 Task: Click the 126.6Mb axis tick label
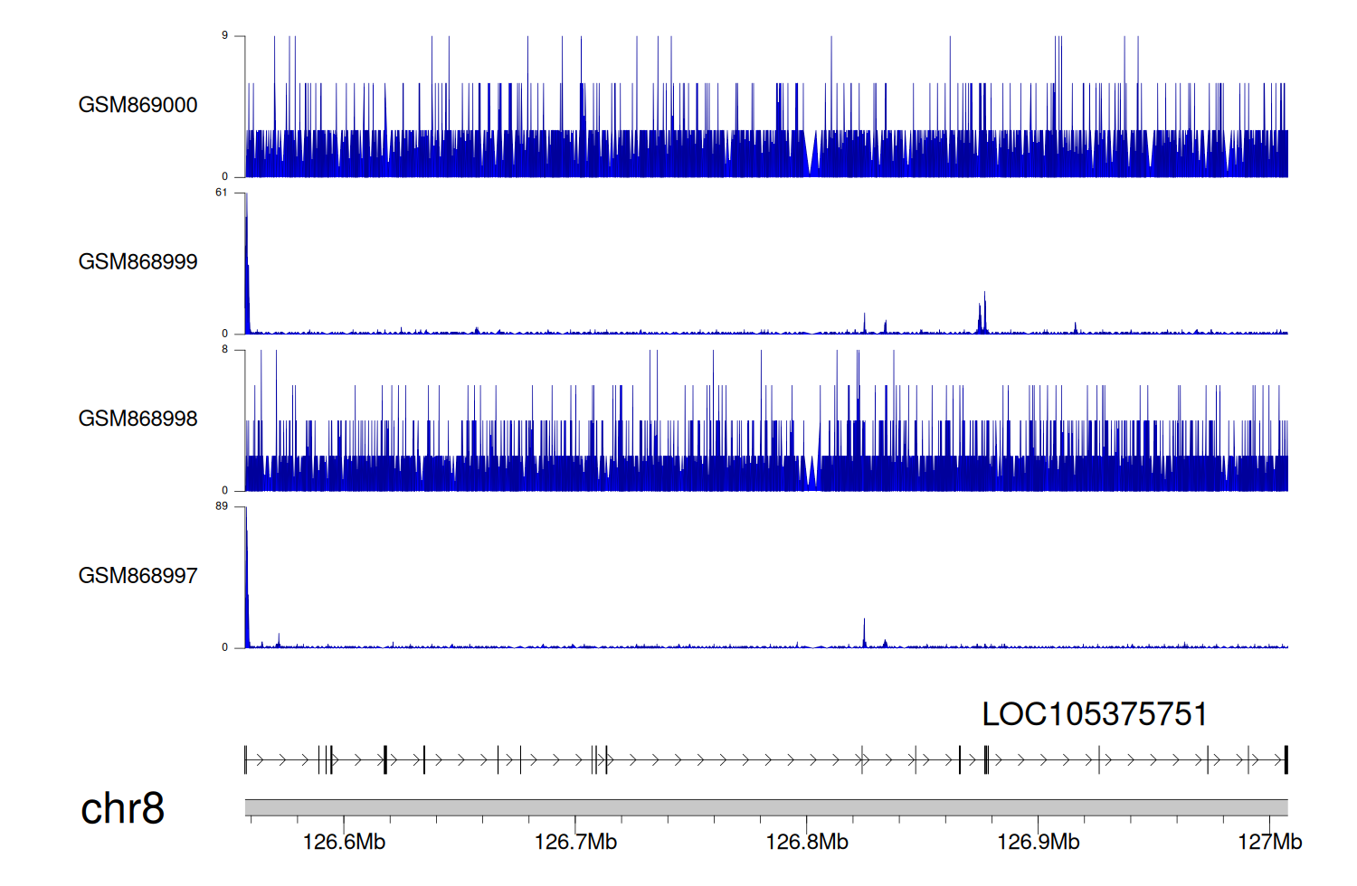point(344,843)
